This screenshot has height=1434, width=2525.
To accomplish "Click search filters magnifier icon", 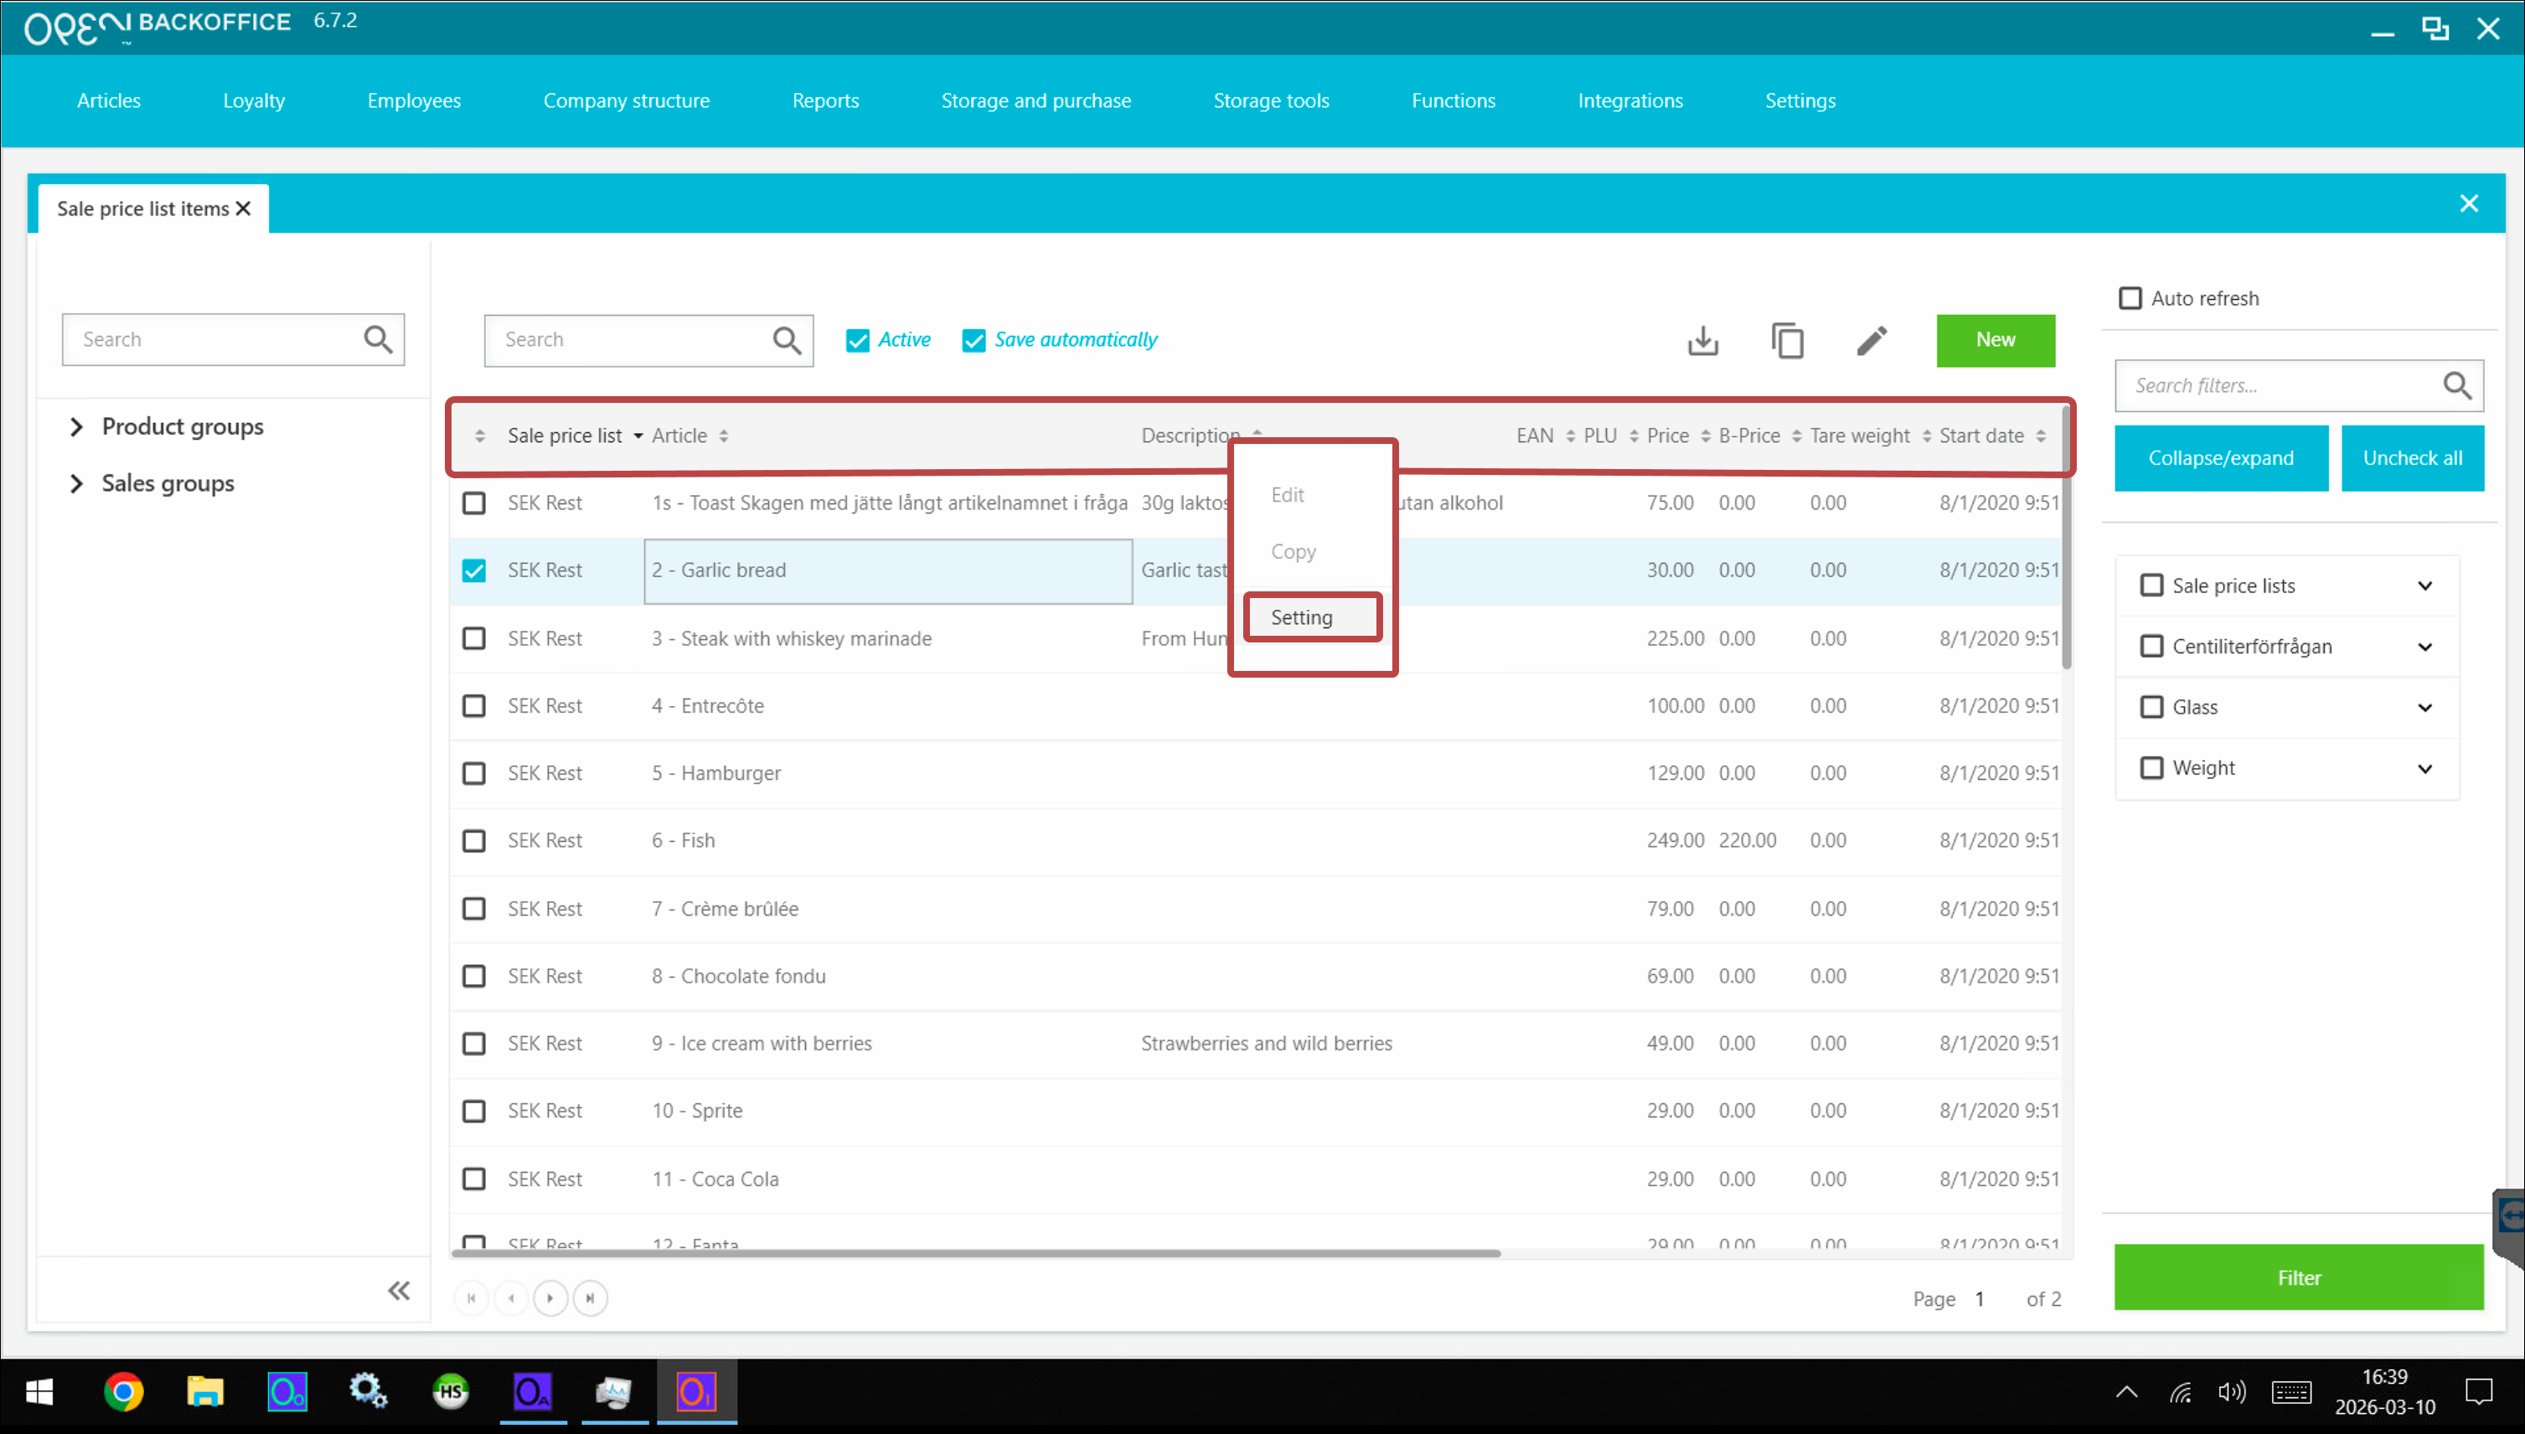I will 2456,386.
